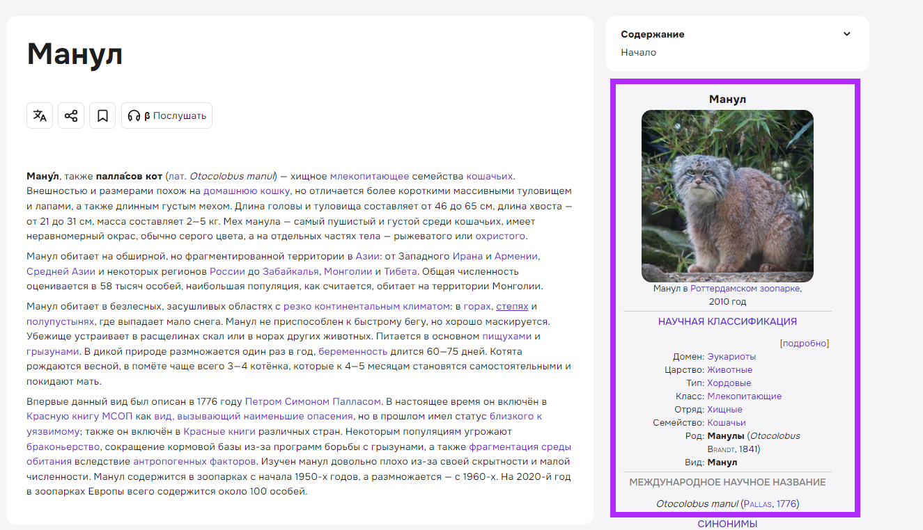Open the НАУЧНАЯ КЛАССИФИКАЦИЯ heading link

[727, 321]
